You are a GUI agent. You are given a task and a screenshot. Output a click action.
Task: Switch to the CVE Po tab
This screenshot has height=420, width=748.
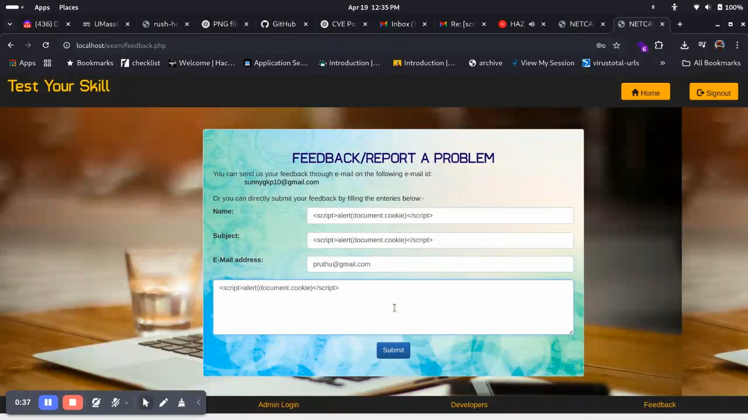(x=344, y=24)
